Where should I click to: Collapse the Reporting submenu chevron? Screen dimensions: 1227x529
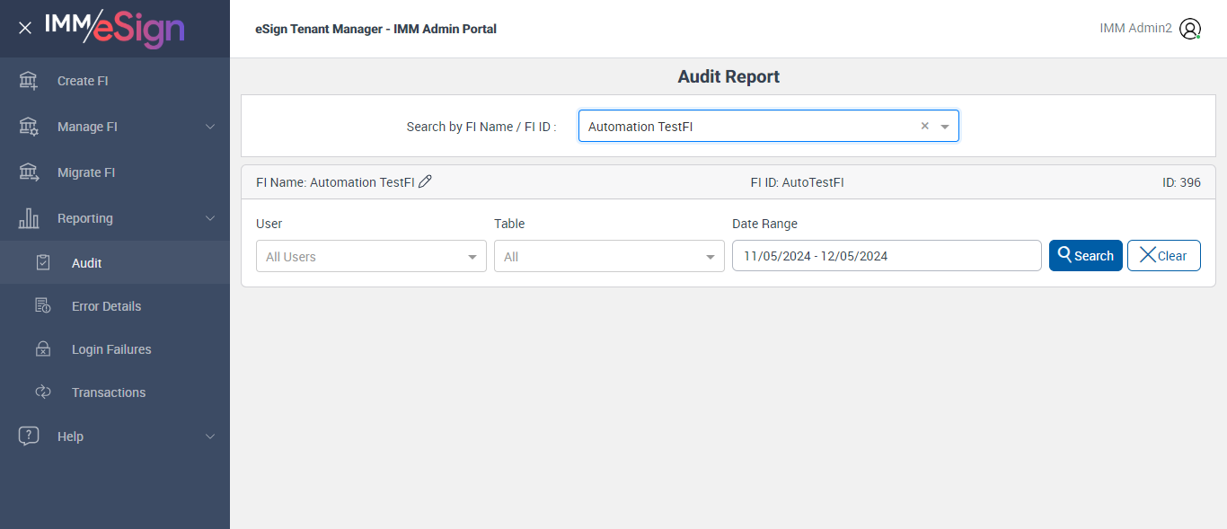[x=210, y=218]
